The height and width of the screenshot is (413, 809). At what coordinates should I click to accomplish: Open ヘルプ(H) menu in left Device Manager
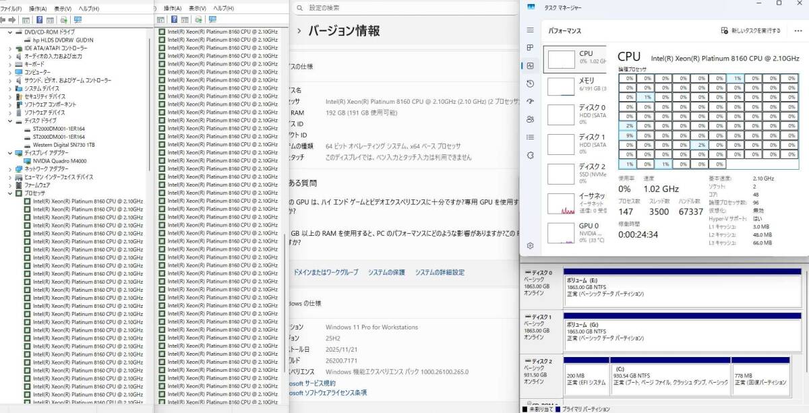click(x=88, y=8)
